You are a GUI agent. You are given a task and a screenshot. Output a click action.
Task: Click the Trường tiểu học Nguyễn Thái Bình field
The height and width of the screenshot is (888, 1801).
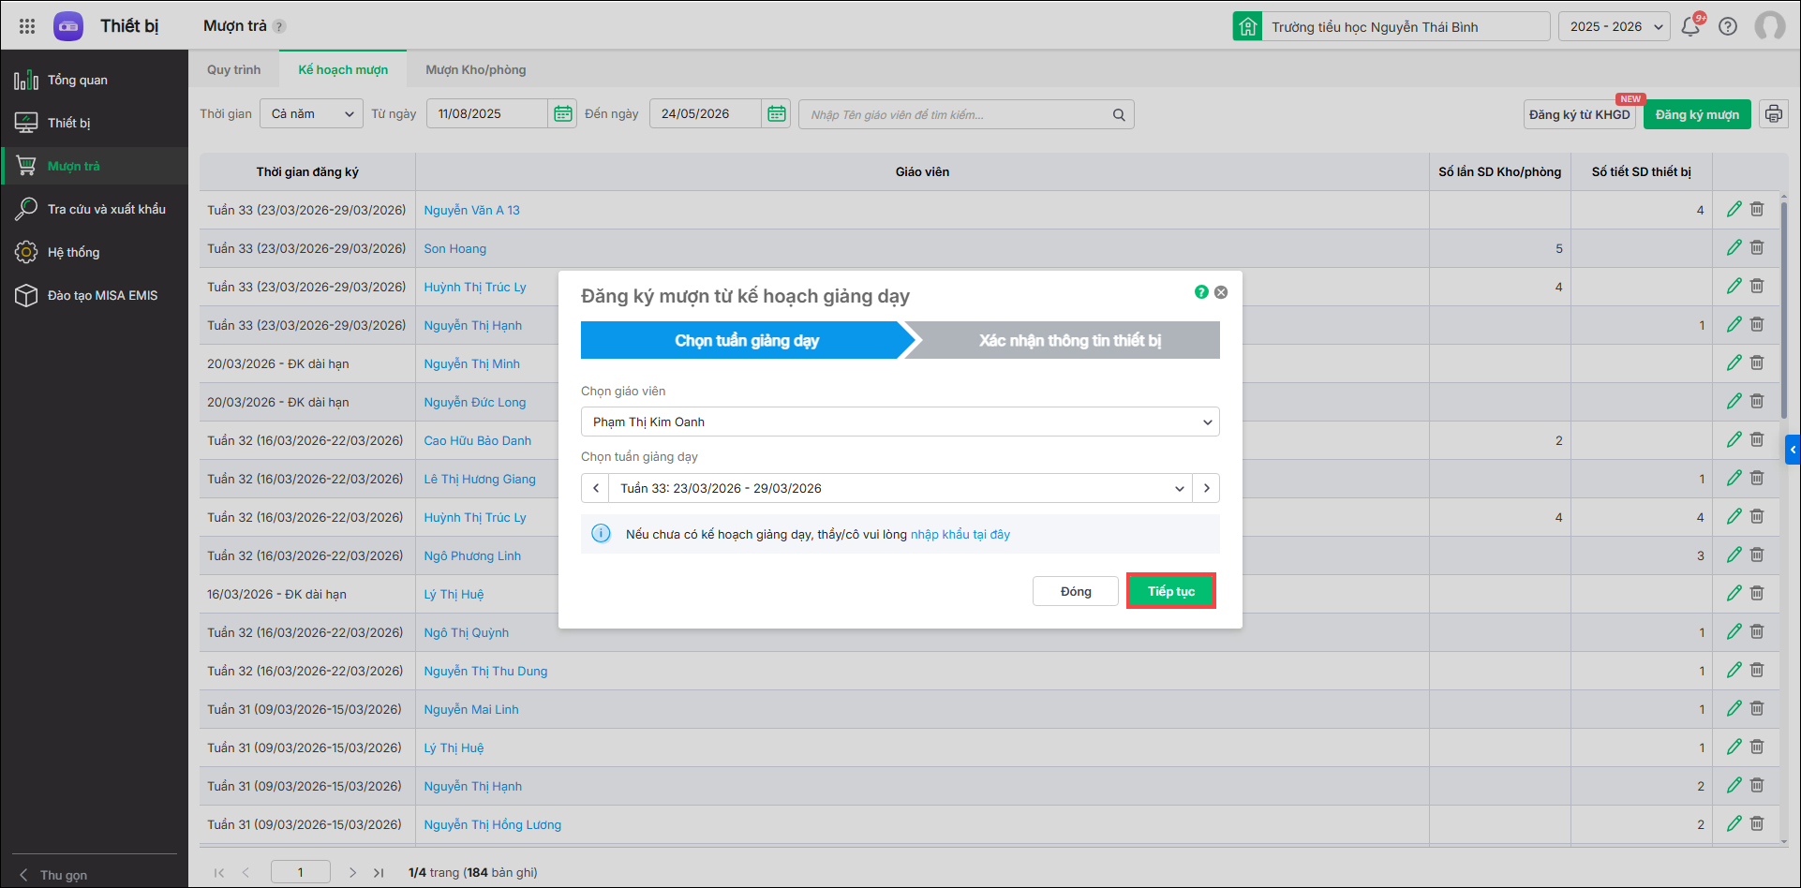point(1406,26)
